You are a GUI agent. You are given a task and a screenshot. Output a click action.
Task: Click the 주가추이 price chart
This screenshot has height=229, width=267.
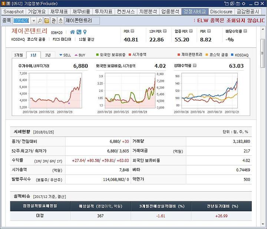click(55, 91)
